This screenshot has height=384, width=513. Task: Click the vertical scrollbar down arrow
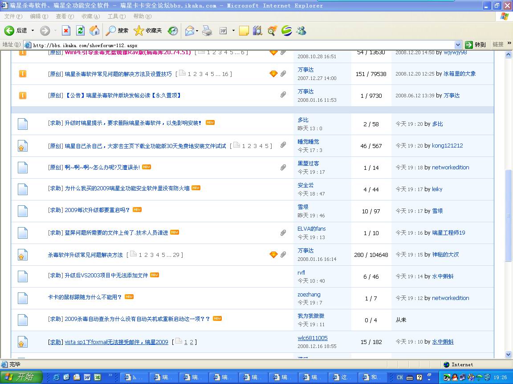click(x=509, y=354)
